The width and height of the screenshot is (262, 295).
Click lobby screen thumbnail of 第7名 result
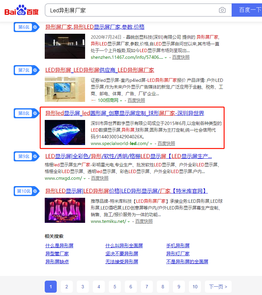click(x=65, y=89)
